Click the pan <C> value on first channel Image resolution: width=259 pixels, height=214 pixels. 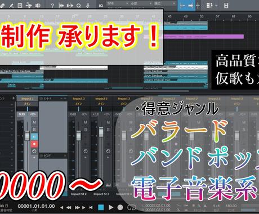click(33, 114)
